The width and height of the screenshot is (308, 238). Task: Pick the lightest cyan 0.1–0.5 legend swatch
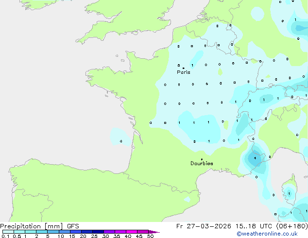[x=8, y=232]
